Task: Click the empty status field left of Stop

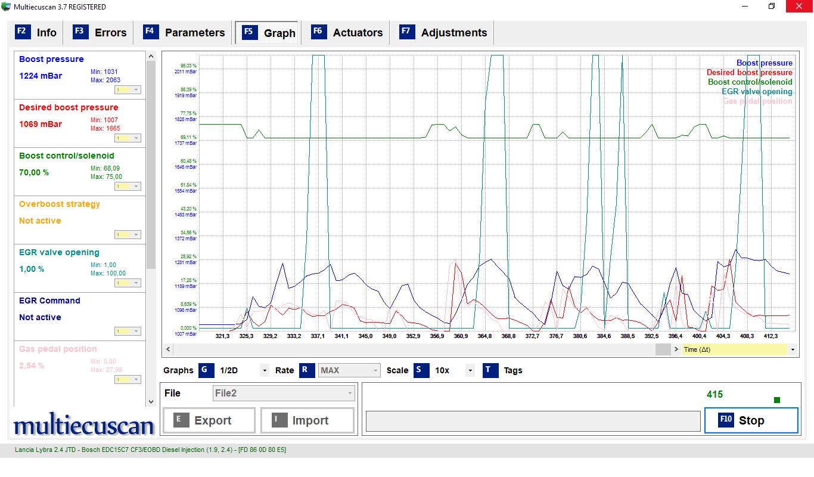Action: click(x=533, y=421)
